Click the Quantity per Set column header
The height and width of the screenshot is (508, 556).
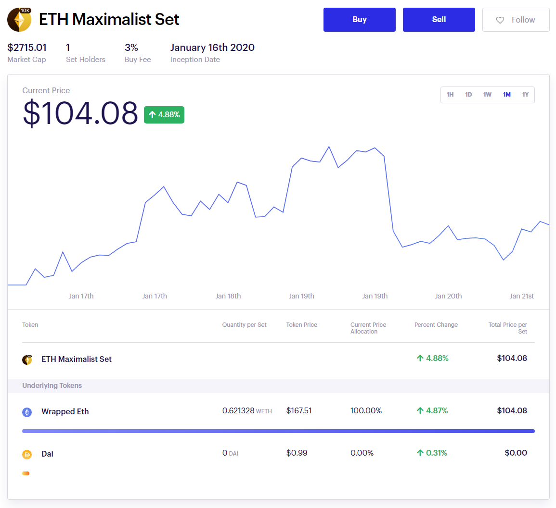click(x=245, y=324)
